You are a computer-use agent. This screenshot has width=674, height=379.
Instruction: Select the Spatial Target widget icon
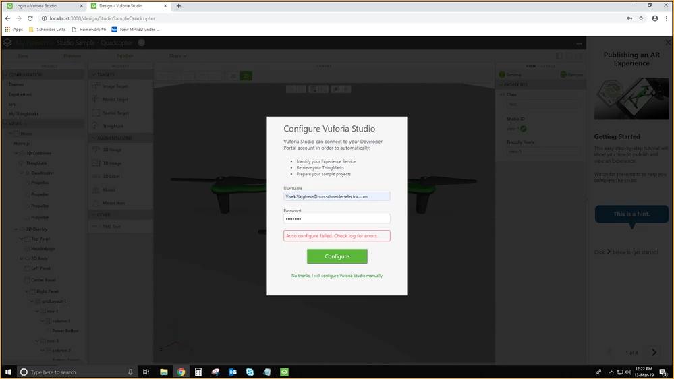pos(96,113)
